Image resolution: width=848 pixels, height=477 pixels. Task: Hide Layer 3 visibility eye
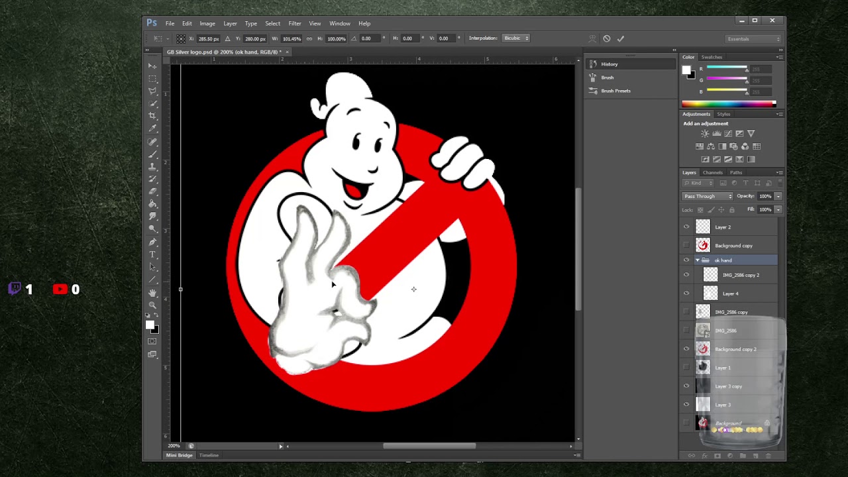[x=686, y=405]
